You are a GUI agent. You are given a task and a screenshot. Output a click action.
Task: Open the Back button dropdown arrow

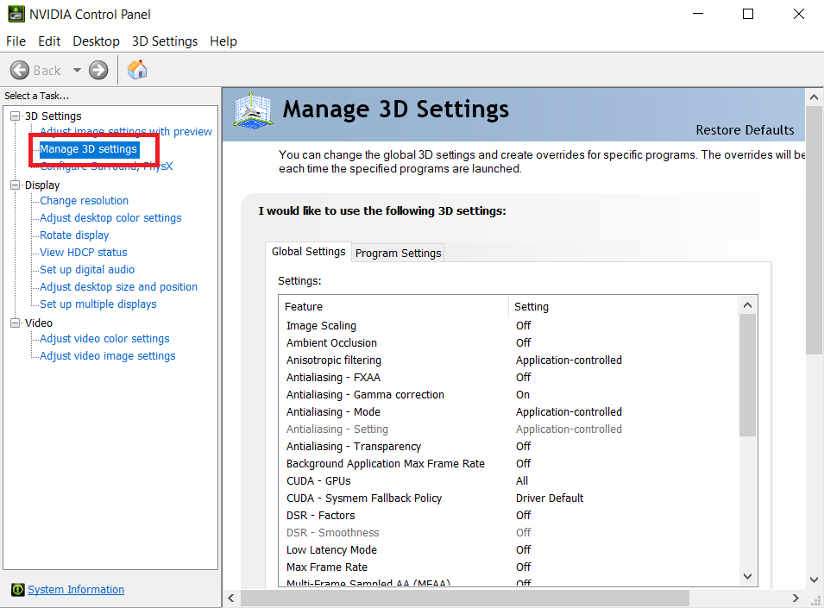click(x=77, y=70)
